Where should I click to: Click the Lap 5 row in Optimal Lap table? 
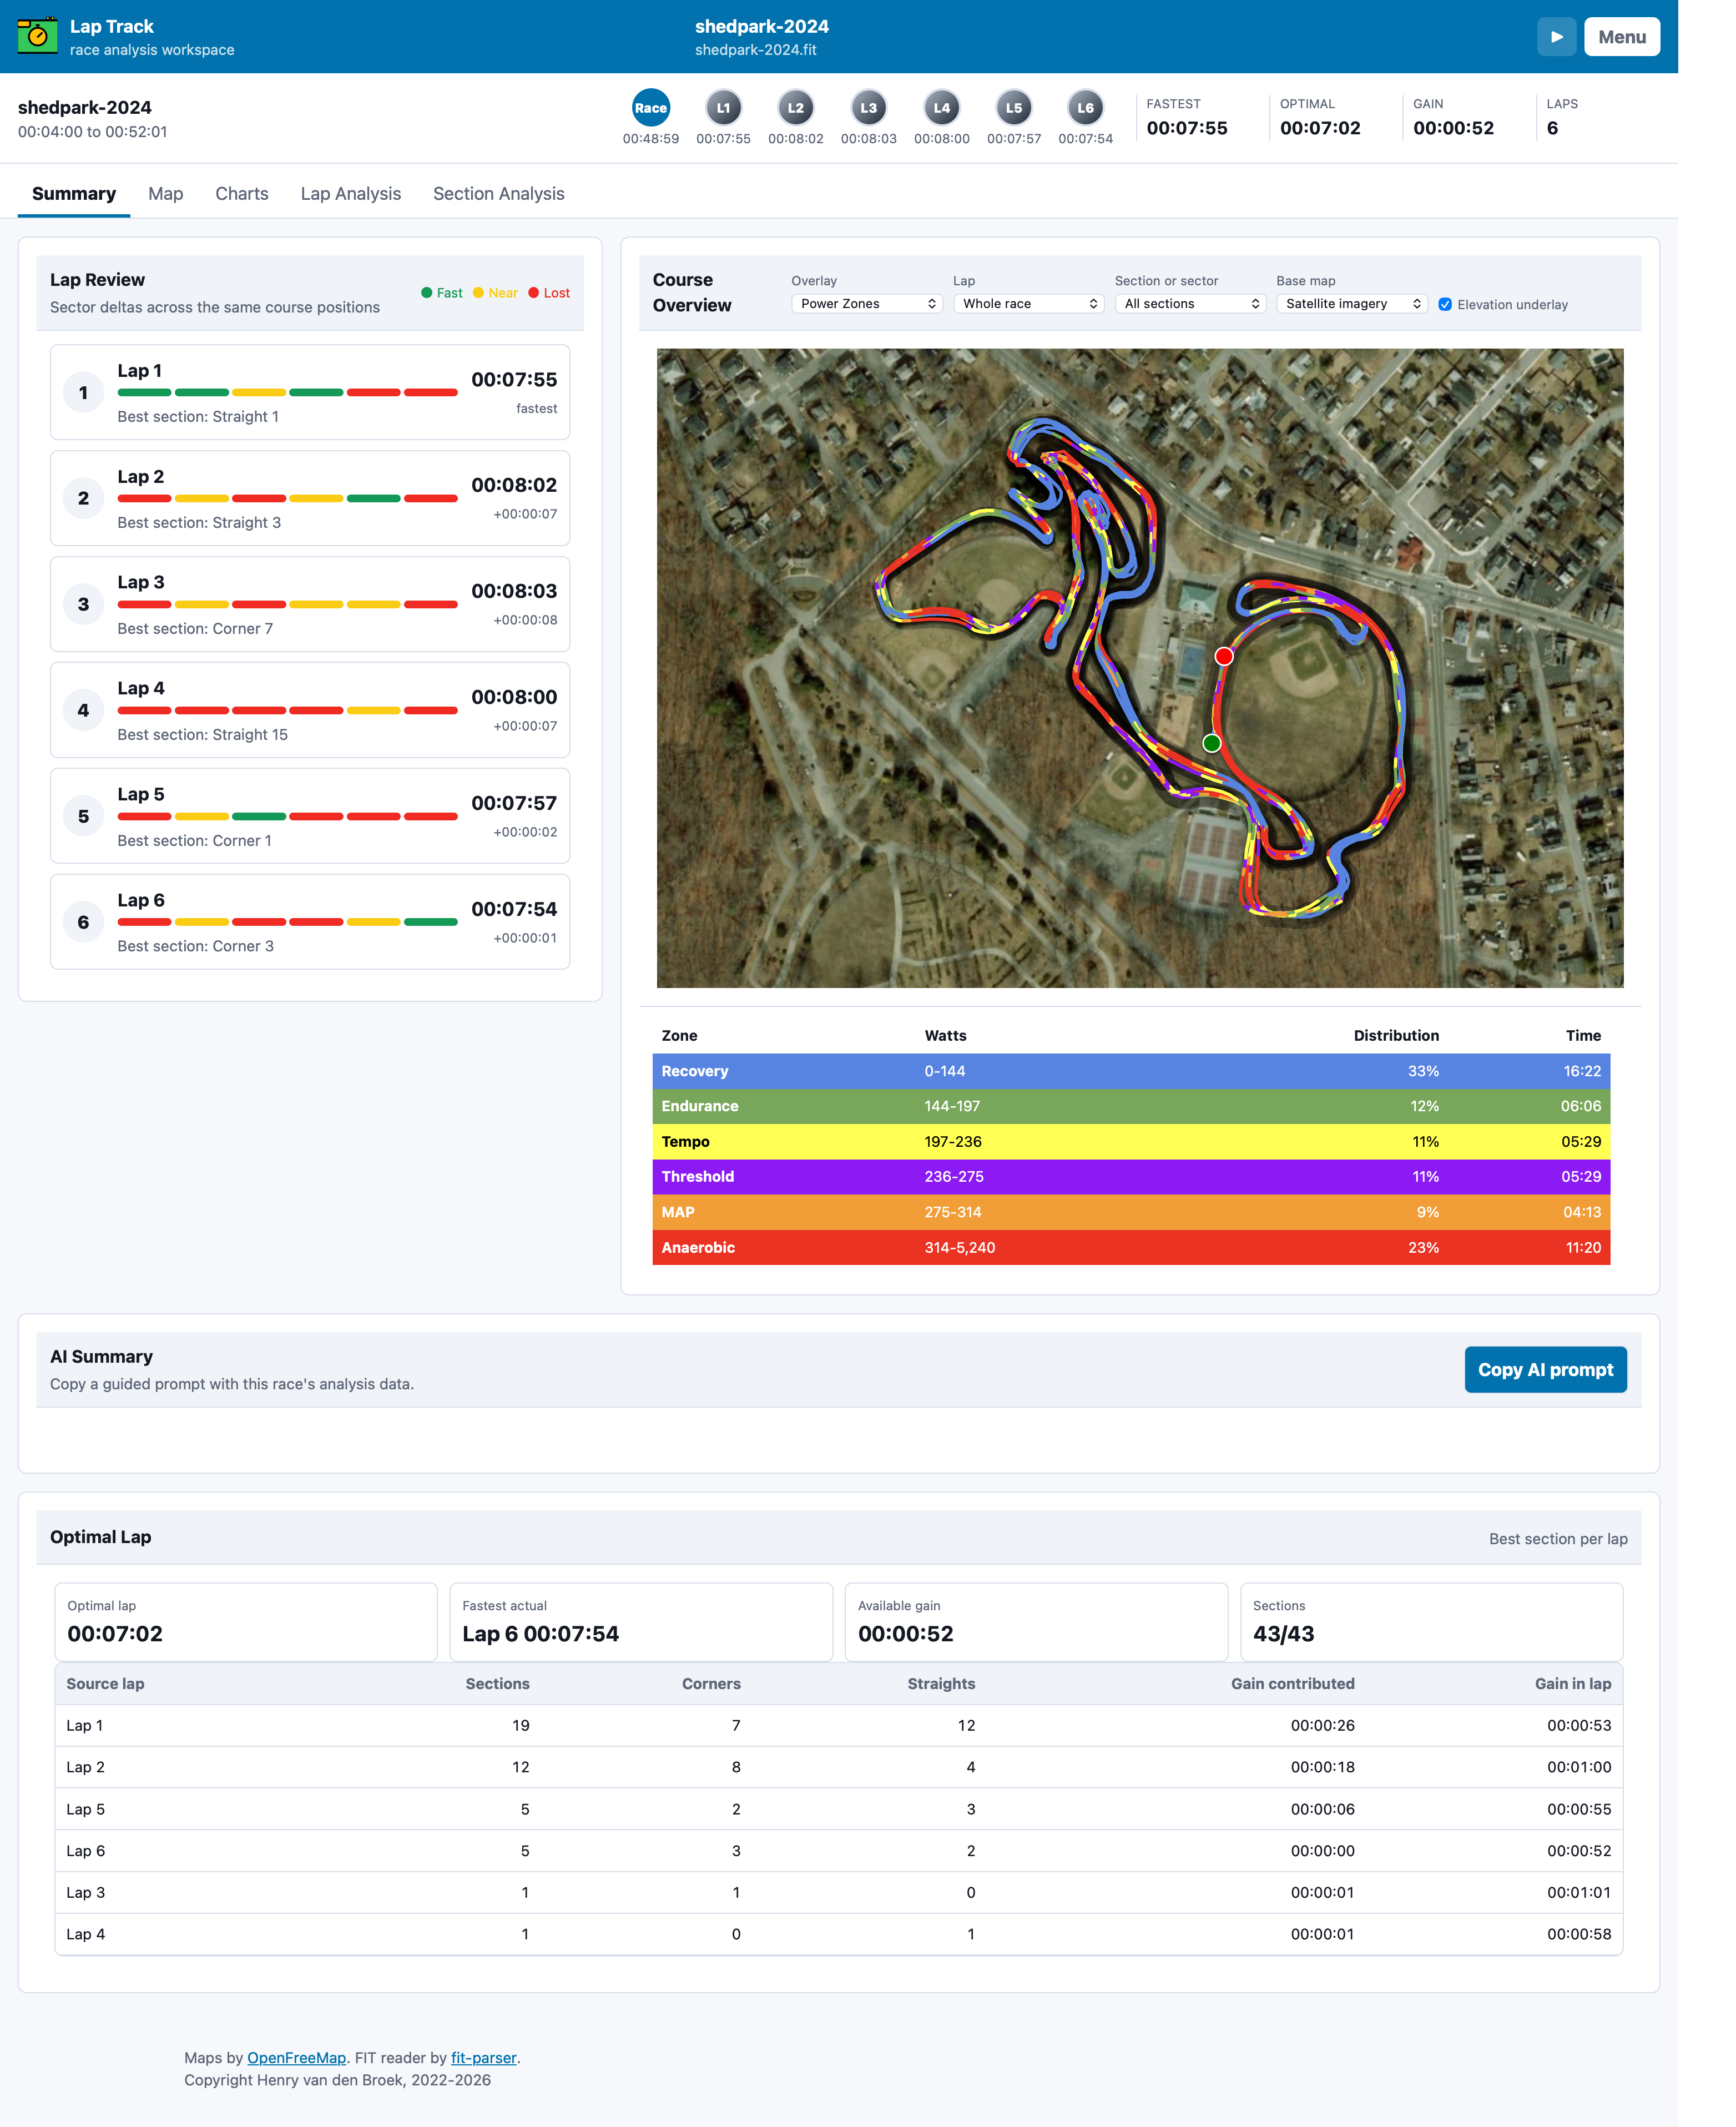point(838,1809)
